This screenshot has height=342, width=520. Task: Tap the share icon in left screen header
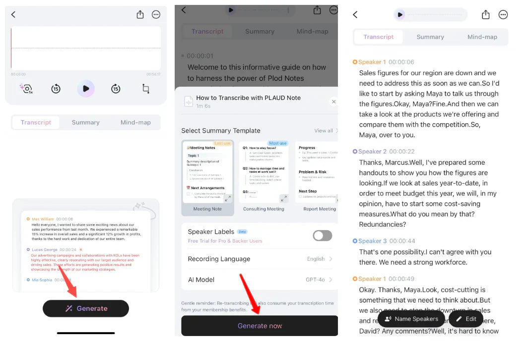pyautogui.click(x=140, y=14)
